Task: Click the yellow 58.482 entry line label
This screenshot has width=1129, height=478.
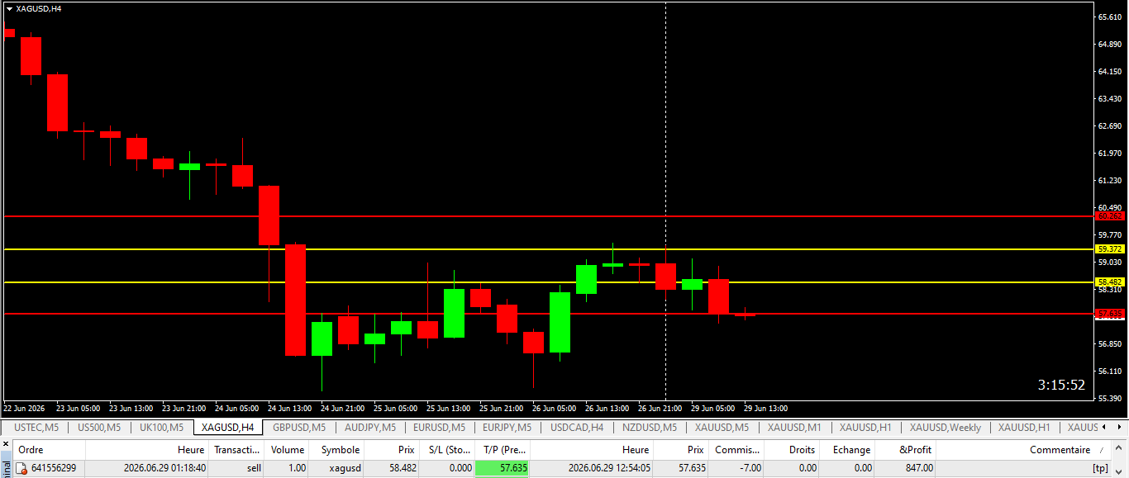Action: pyautogui.click(x=1110, y=282)
